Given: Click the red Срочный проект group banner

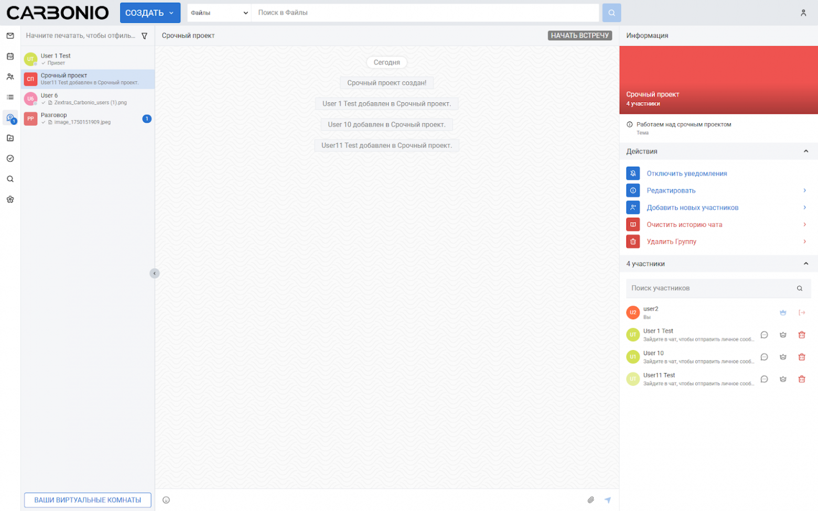Looking at the screenshot, I should 718,80.
